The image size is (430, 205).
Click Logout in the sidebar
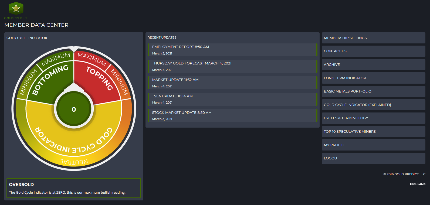click(x=331, y=158)
